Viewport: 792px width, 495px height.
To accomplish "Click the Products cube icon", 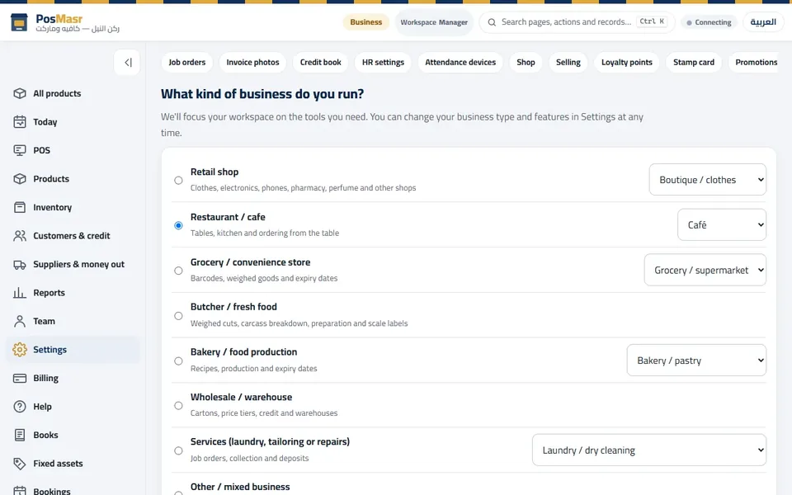I will [x=20, y=179].
